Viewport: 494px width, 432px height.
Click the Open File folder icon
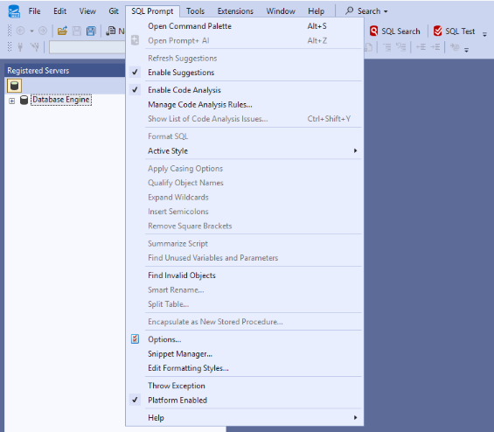(x=62, y=31)
